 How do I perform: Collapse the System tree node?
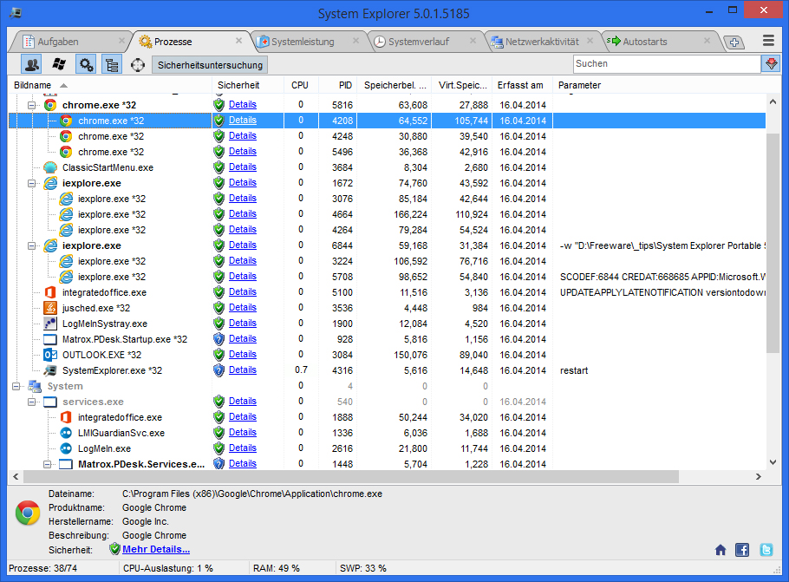click(16, 386)
